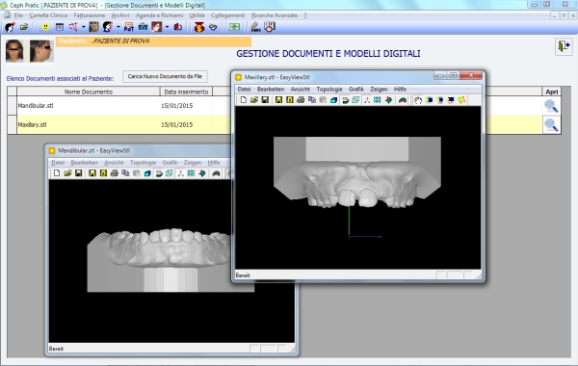Click the new file icon in Mandibular.stl viewer

[57, 173]
